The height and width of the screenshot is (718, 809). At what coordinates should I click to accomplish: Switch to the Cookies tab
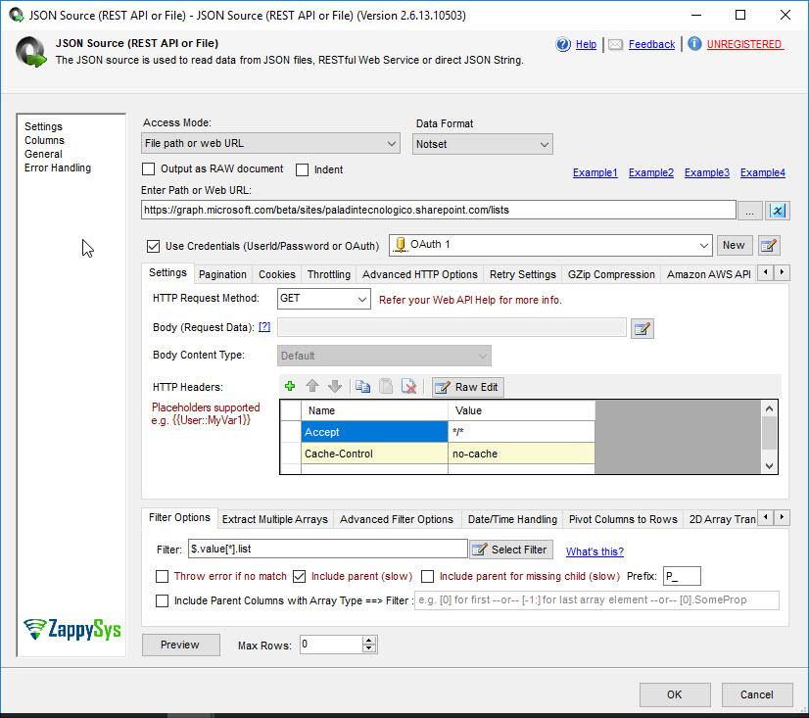coord(277,274)
